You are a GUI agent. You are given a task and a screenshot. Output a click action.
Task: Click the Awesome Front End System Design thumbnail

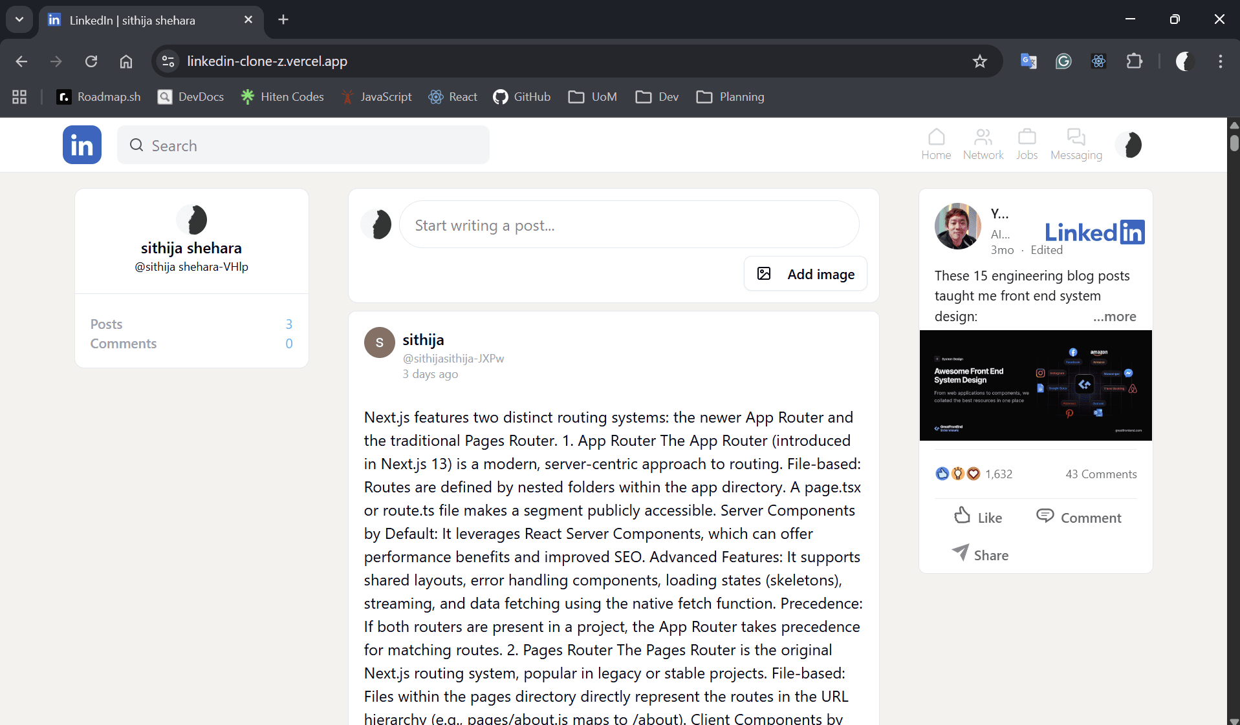pos(1035,386)
